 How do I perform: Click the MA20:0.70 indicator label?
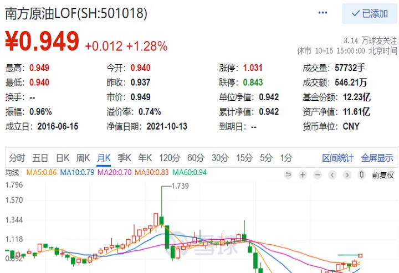tap(115, 172)
